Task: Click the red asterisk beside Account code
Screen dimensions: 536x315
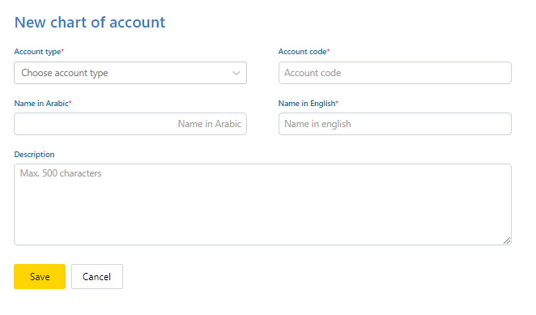Action: 328,51
